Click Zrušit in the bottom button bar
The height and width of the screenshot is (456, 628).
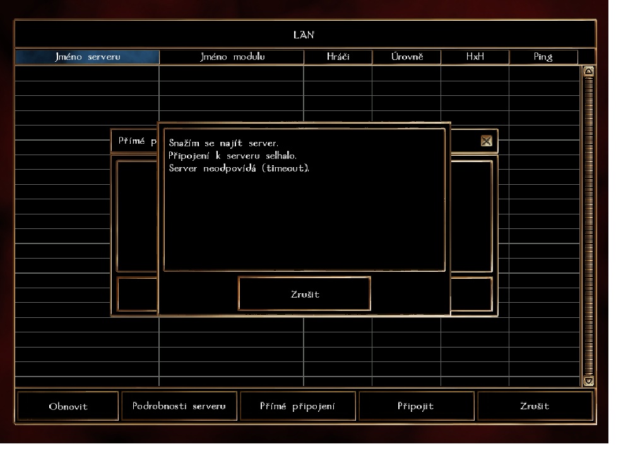coord(535,406)
